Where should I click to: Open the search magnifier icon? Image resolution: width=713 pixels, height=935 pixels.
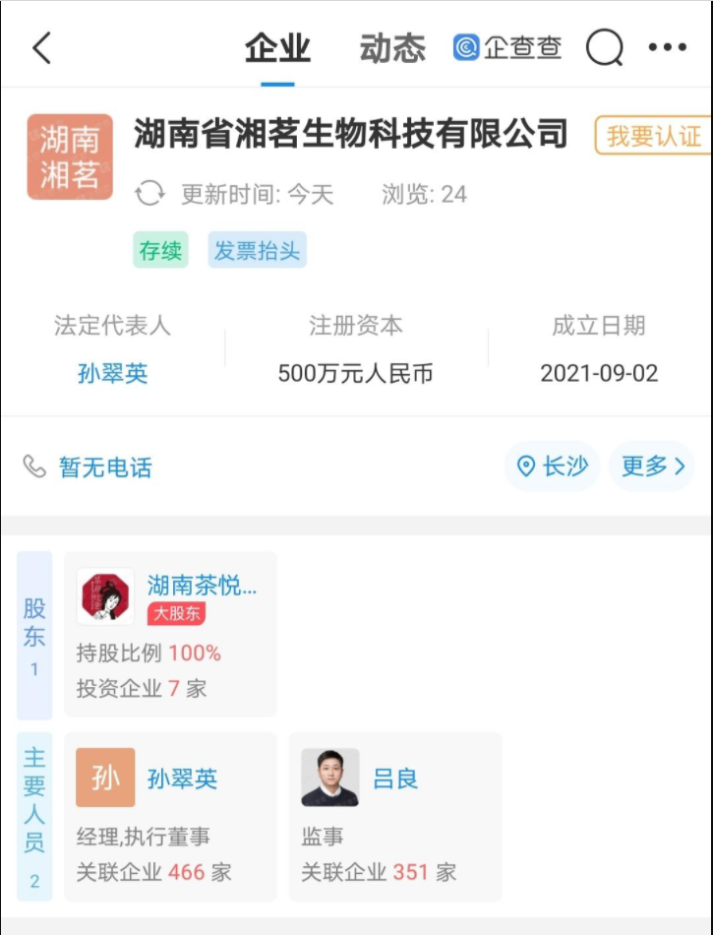pyautogui.click(x=604, y=47)
